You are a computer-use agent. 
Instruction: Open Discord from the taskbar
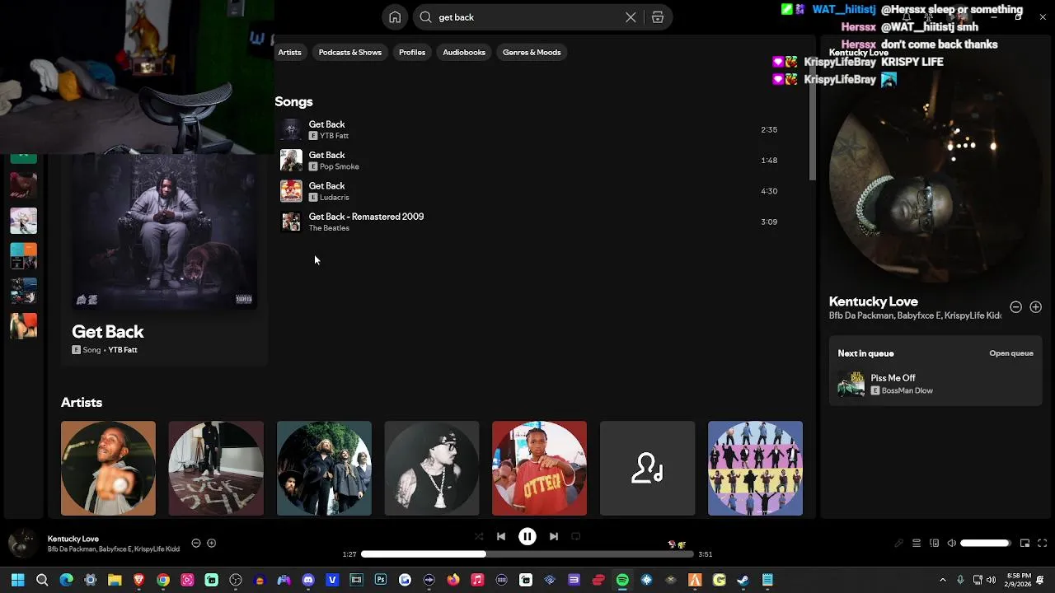coord(308,580)
